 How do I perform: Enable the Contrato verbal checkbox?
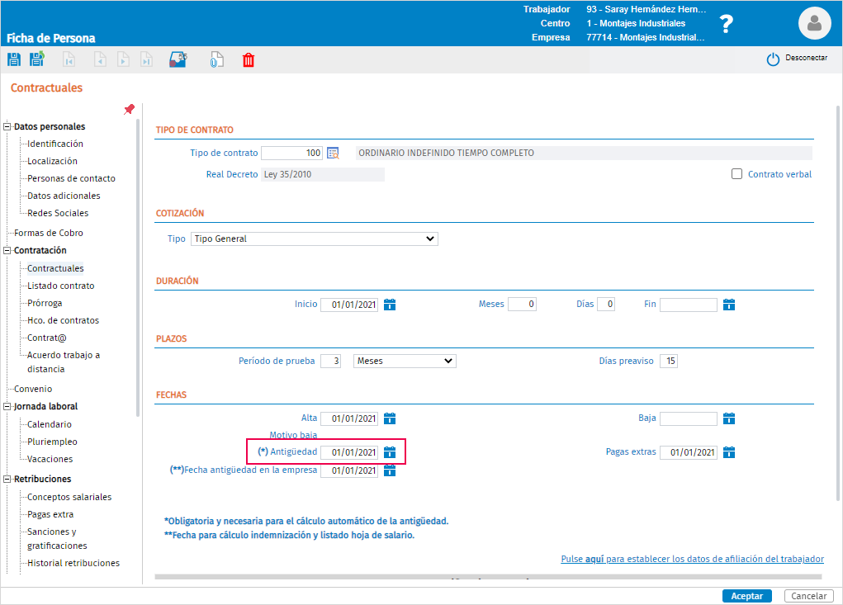(x=737, y=174)
